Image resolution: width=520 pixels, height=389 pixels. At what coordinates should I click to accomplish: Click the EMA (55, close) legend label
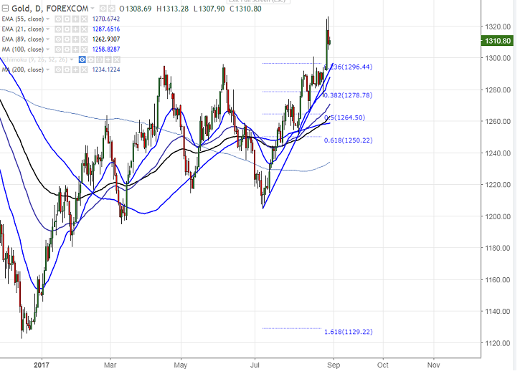point(22,19)
